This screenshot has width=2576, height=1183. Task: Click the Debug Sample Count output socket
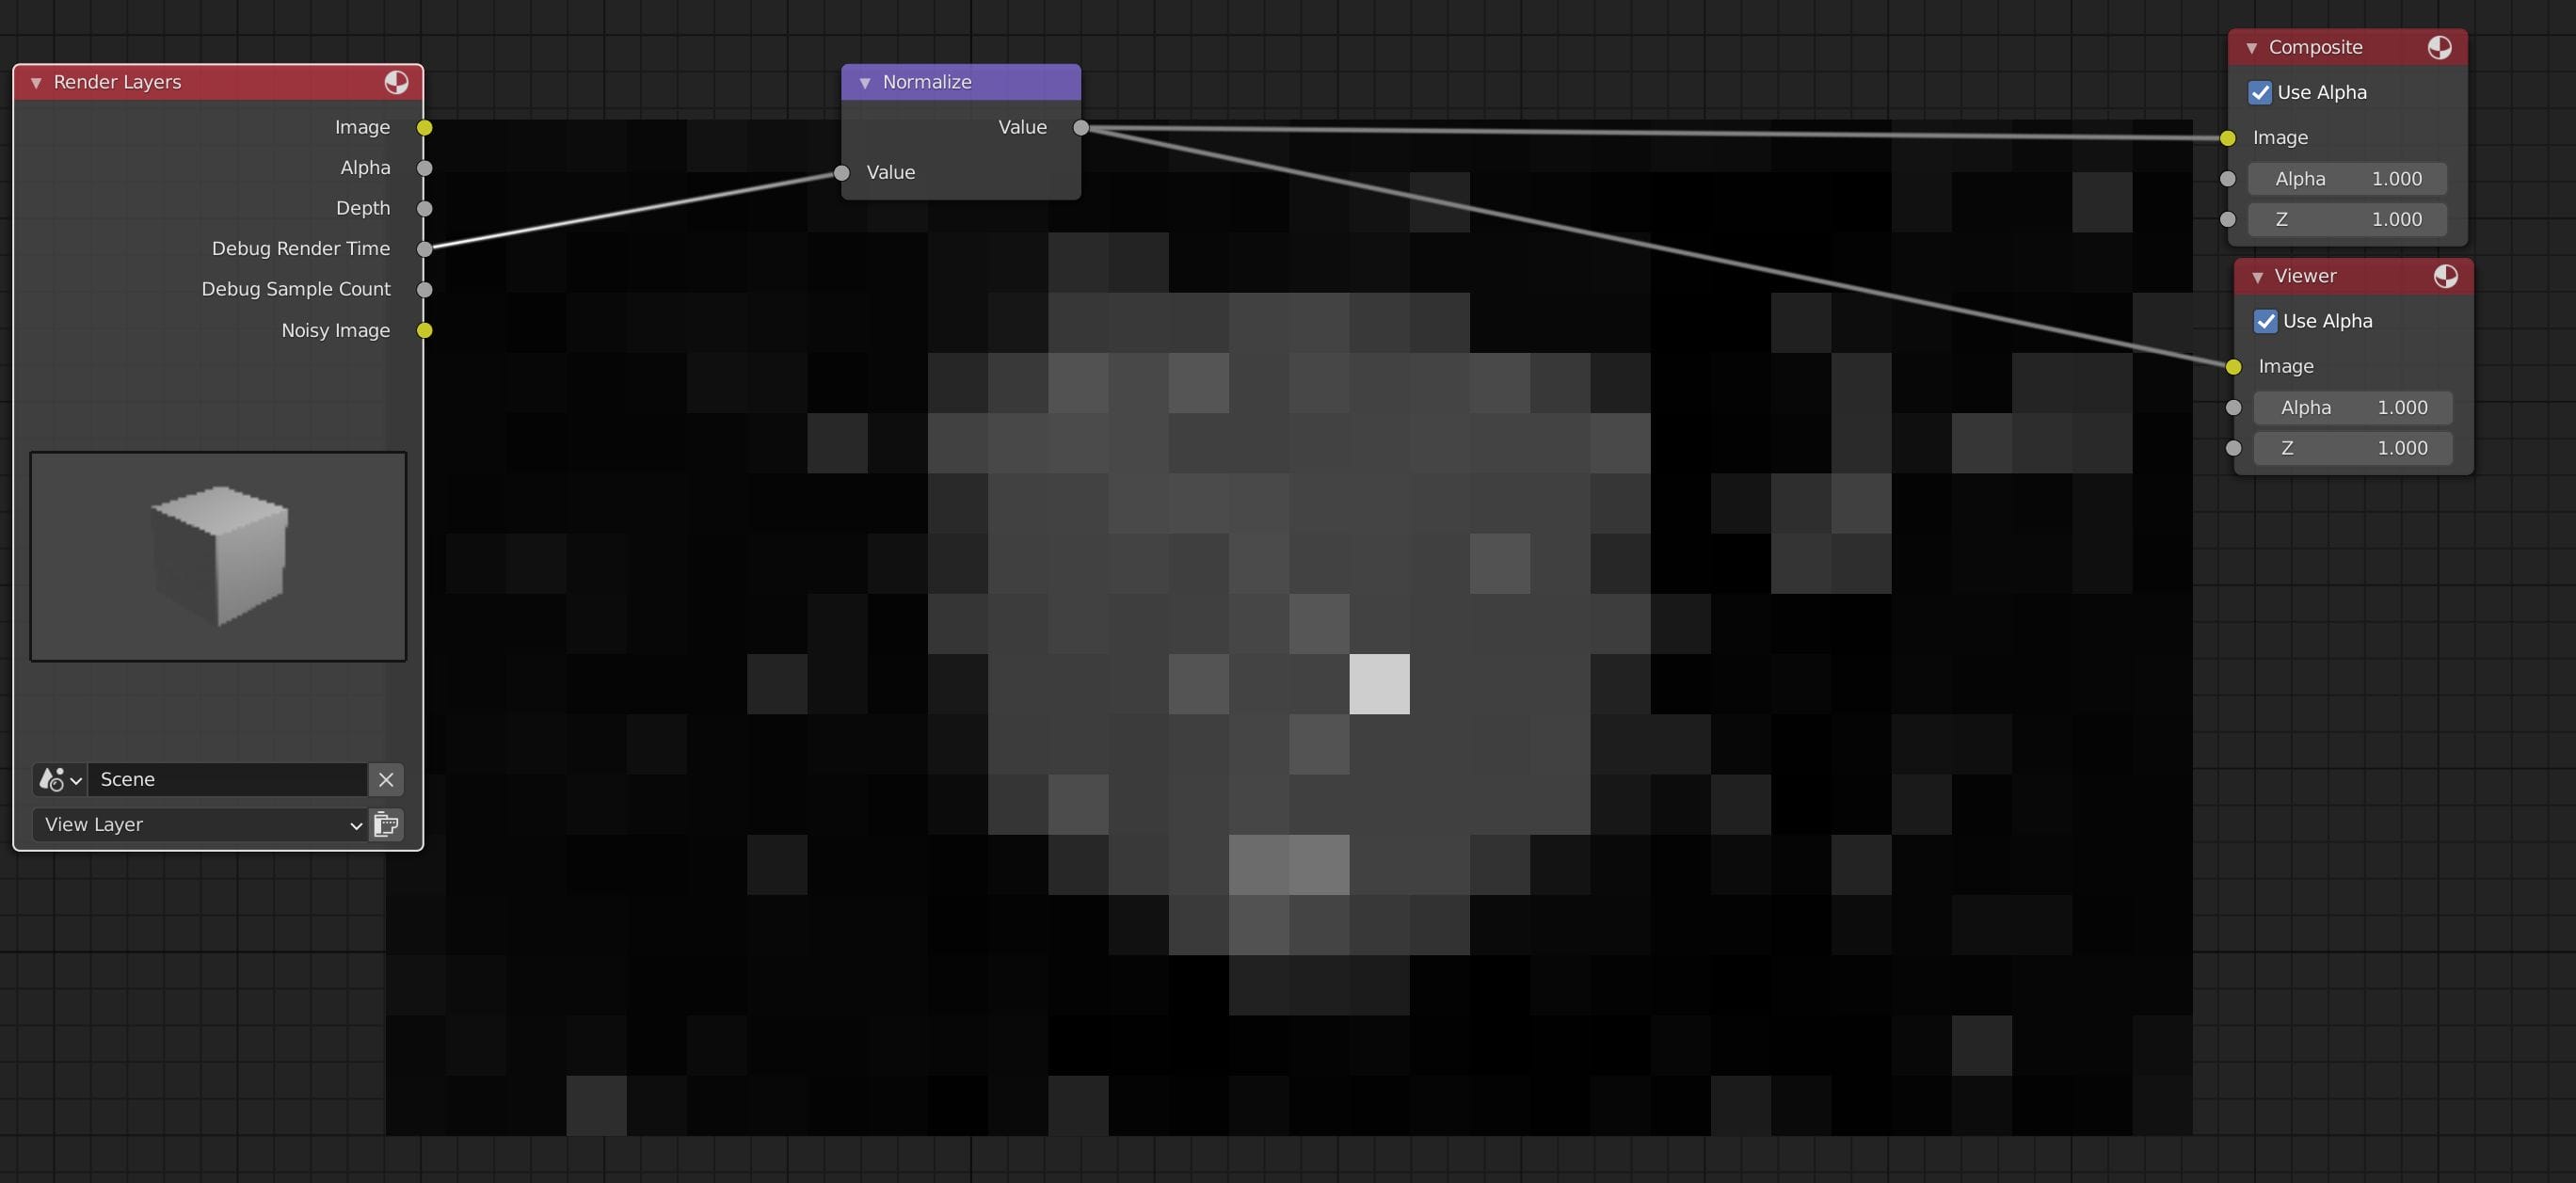pyautogui.click(x=425, y=290)
